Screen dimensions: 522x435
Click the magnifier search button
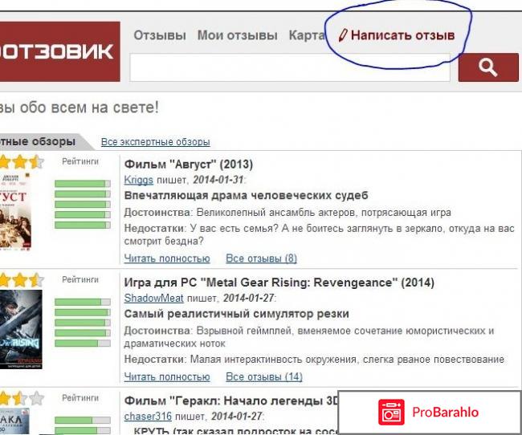(488, 67)
